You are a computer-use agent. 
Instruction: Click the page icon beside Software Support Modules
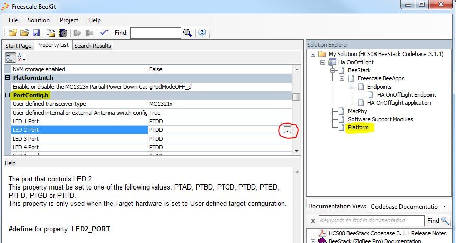(x=341, y=119)
